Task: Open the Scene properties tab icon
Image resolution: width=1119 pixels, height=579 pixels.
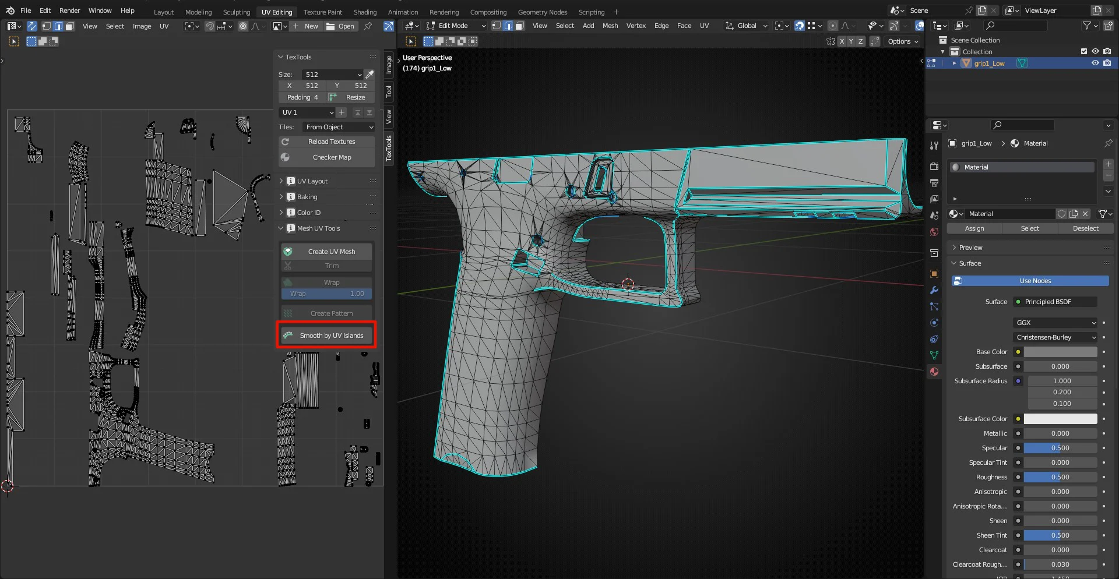Action: [x=934, y=216]
